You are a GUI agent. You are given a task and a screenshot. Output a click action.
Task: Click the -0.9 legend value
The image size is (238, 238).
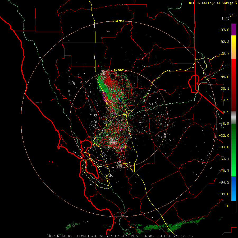pyautogui.click(x=225, y=112)
